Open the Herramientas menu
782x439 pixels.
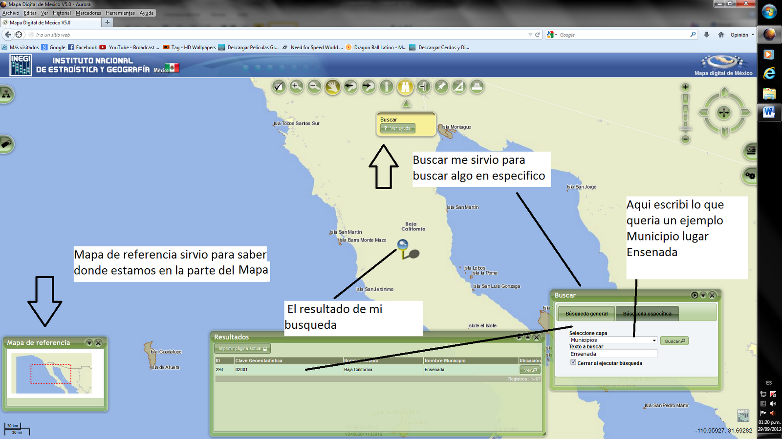(120, 13)
